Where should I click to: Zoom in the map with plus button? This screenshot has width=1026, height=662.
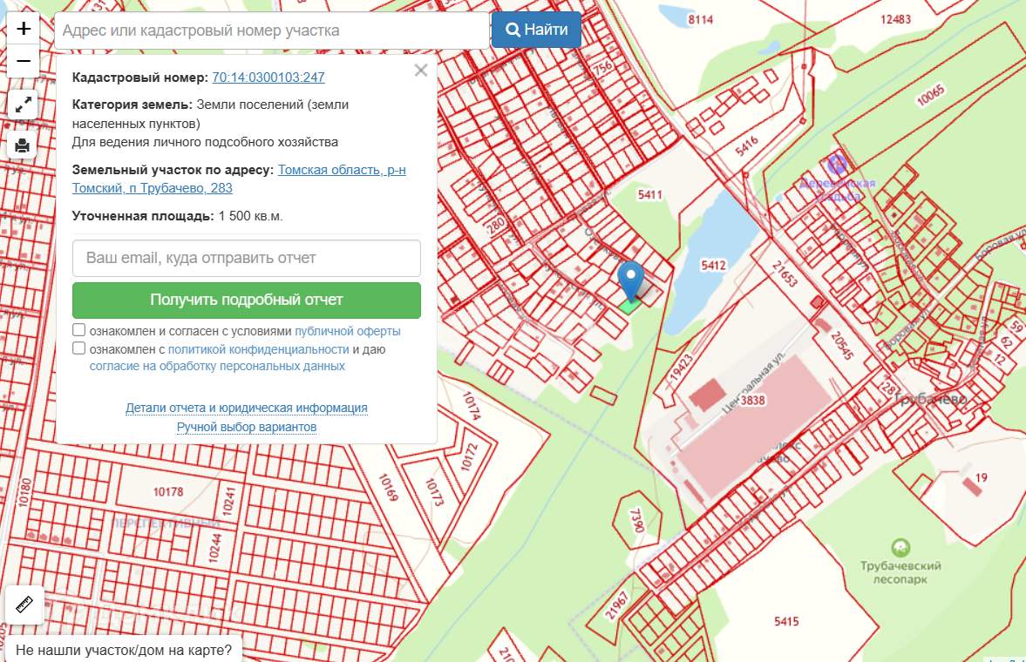[24, 29]
